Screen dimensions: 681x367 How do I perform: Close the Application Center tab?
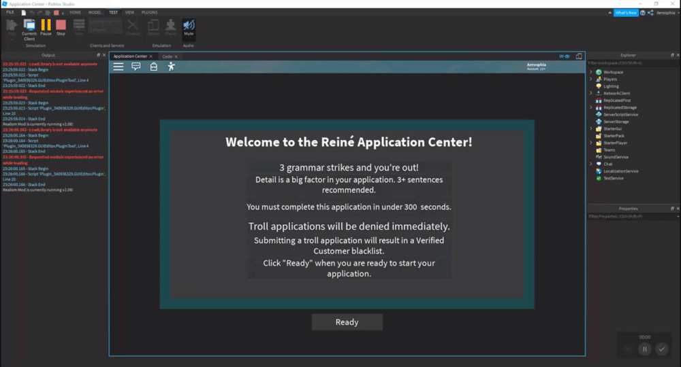click(x=151, y=56)
